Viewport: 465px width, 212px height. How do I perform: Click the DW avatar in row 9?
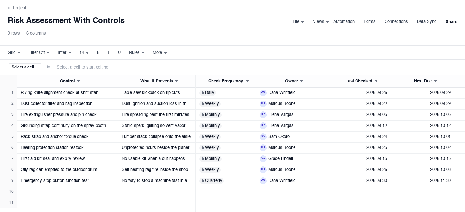pos(263,181)
